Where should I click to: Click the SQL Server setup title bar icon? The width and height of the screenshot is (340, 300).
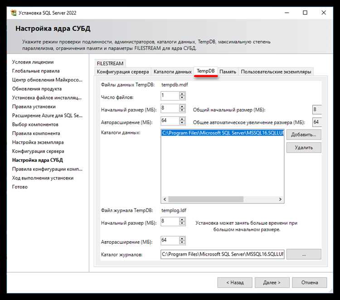[x=14, y=13]
